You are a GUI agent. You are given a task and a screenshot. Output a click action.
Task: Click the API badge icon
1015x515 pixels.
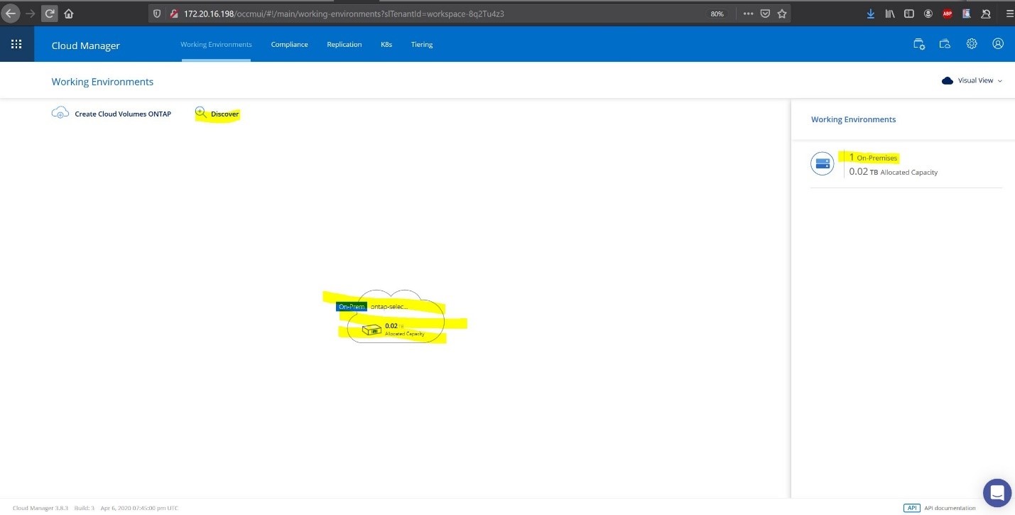[912, 508]
